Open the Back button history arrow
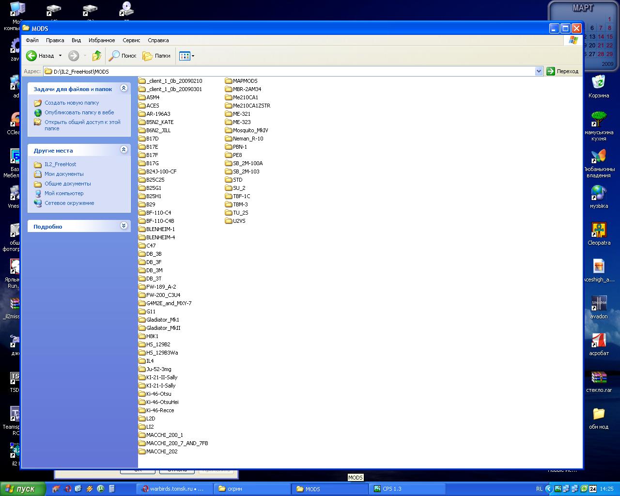This screenshot has width=620, height=496. coord(60,56)
